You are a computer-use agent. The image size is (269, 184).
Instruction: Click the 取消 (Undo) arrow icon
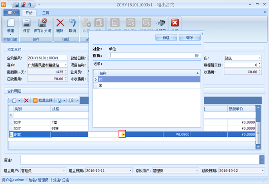point(72,24)
